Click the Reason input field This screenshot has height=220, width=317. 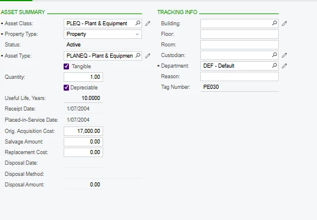tap(239, 76)
